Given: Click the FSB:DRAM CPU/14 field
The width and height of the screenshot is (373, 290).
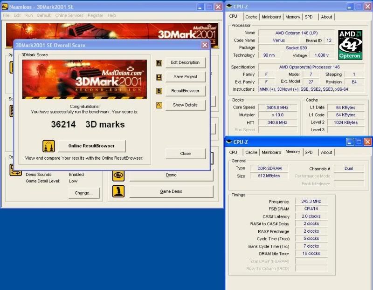Looking at the screenshot, I should tap(311, 209).
